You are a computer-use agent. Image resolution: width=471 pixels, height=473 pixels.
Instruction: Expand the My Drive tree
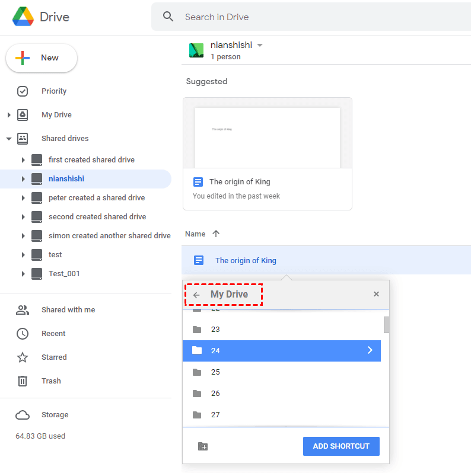[9, 115]
